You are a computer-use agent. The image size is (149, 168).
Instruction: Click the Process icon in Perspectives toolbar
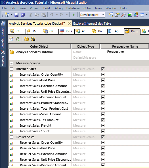tap(11, 39)
